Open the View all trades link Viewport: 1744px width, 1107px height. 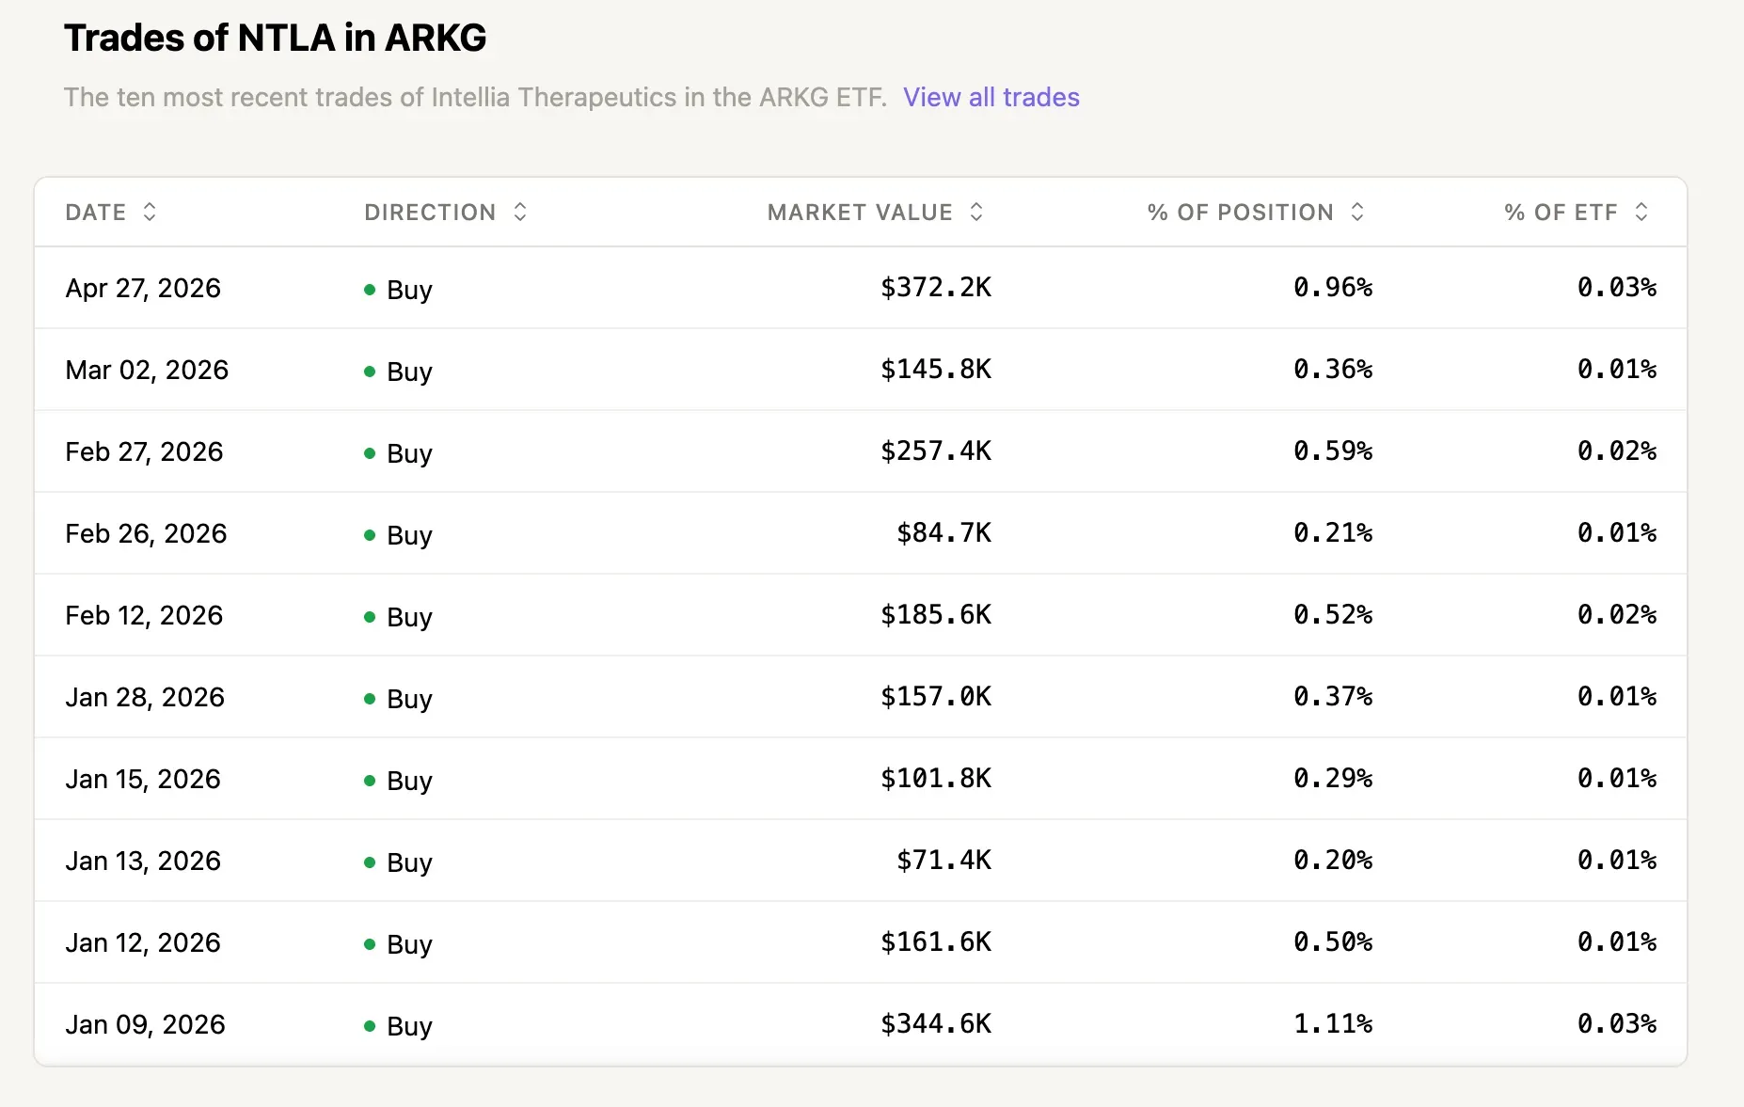991,97
